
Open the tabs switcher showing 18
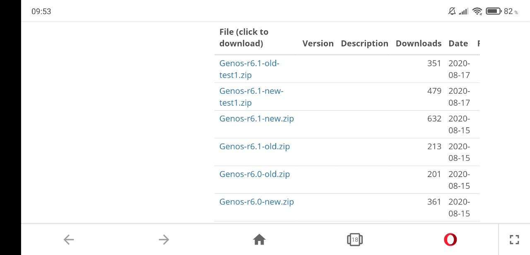pos(354,239)
